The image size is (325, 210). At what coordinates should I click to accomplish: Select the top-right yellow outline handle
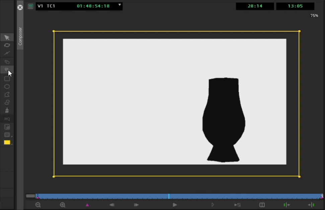(x=299, y=31)
